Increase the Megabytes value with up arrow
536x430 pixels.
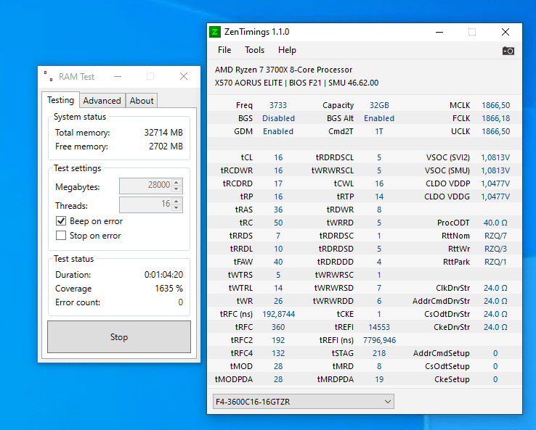pos(176,182)
